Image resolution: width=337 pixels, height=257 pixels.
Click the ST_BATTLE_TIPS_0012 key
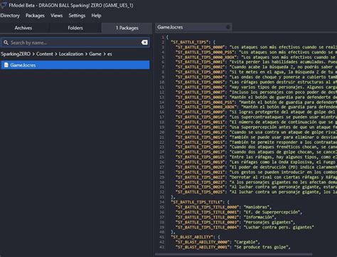200,127
